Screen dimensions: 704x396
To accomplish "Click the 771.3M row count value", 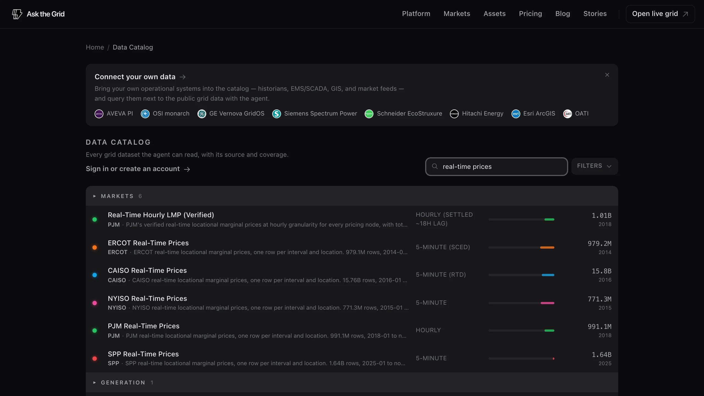I will [x=599, y=299].
